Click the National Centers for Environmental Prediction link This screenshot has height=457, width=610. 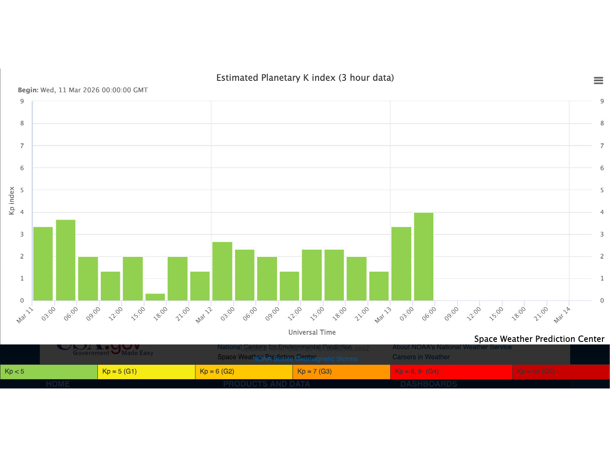pos(284,347)
